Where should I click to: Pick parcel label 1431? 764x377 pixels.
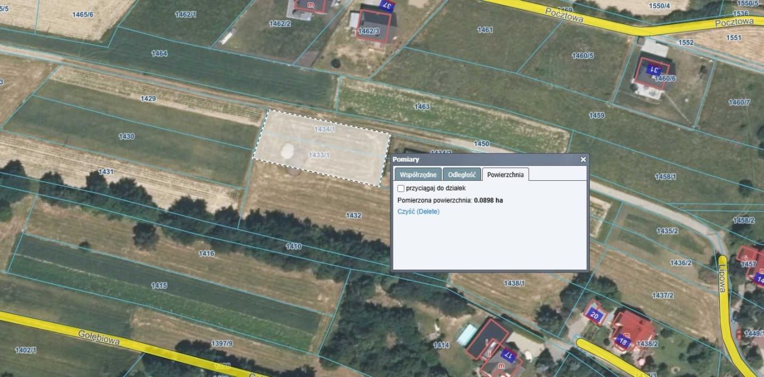(106, 171)
